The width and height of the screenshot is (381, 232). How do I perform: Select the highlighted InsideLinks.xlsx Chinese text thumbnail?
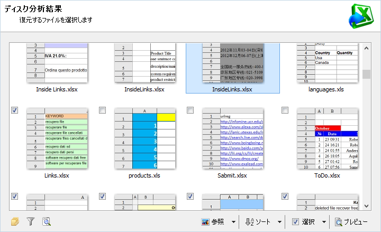(x=233, y=63)
